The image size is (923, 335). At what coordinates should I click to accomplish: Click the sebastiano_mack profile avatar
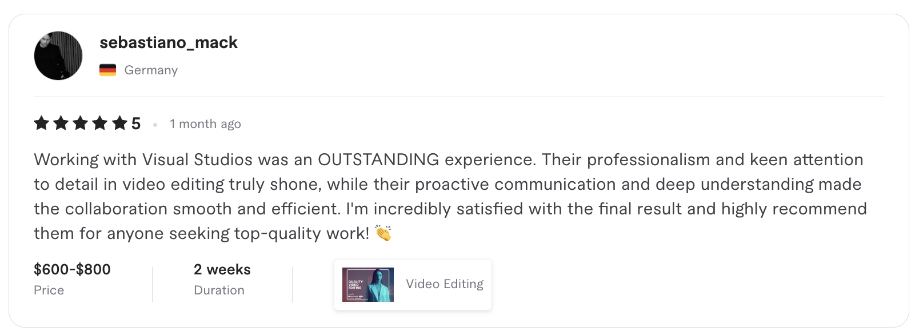[x=58, y=56]
